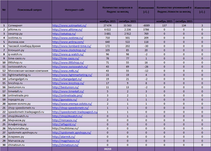Click the news mentions value 134
Image resolution: width=211 pixels, height=151 pixels.
184,25
